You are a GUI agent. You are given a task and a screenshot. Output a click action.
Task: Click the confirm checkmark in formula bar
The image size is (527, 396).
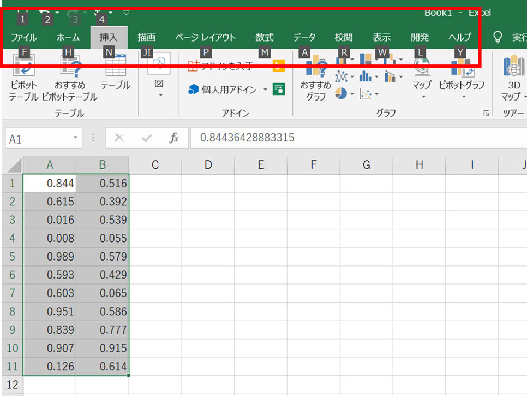147,138
